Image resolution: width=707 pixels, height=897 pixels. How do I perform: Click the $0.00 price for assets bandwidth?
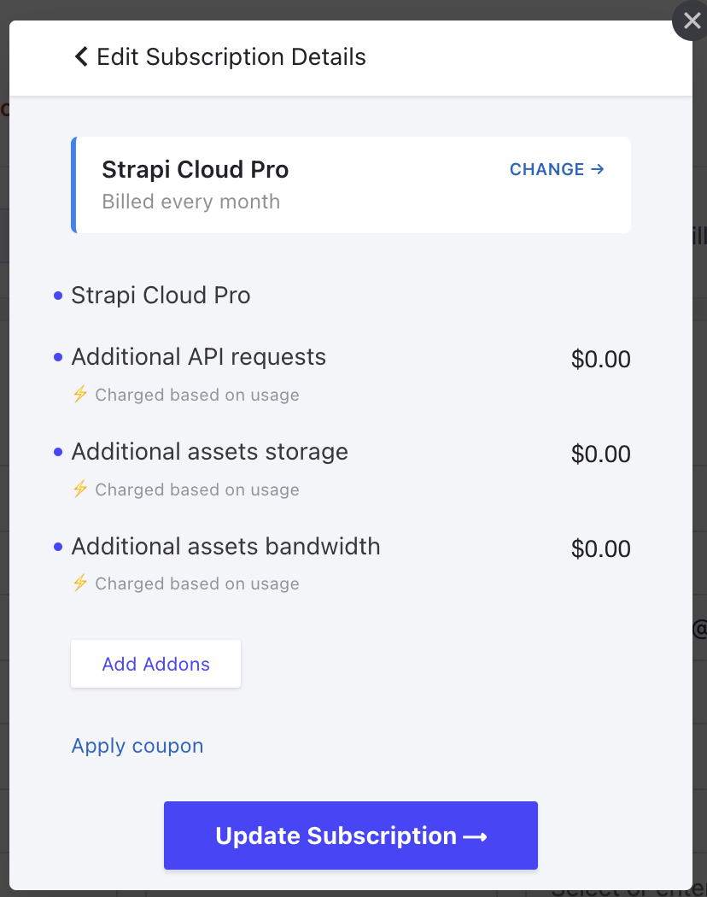[600, 549]
